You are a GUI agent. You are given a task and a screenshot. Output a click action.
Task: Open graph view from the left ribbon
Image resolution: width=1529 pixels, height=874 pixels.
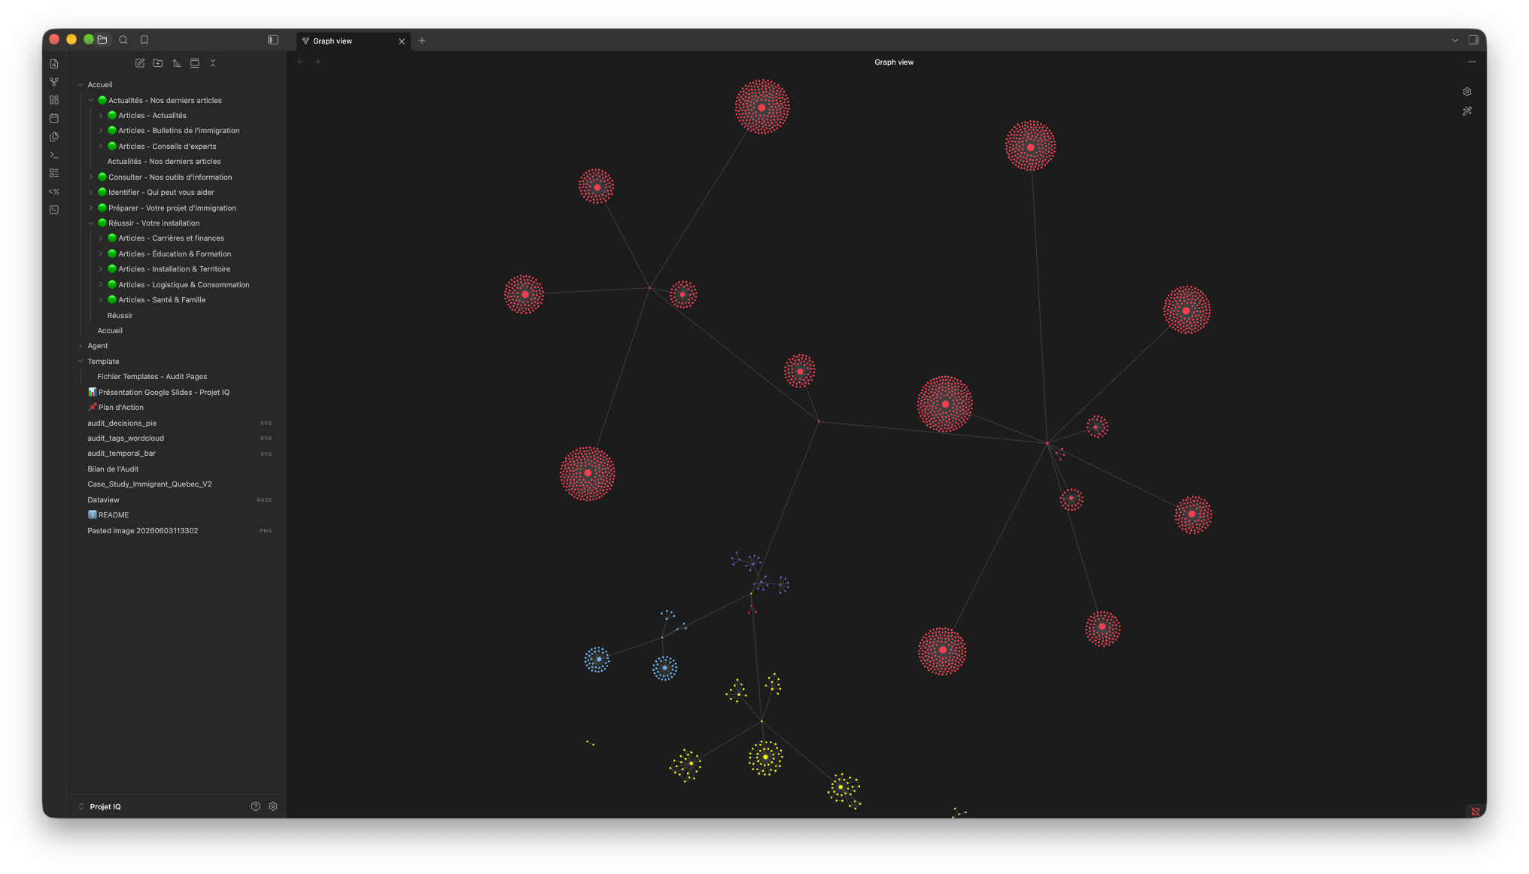(54, 82)
